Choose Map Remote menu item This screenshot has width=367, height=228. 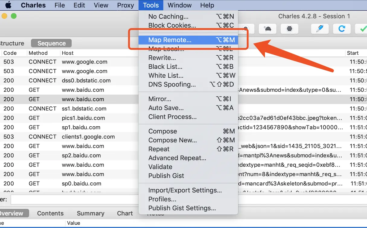pyautogui.click(x=188, y=40)
